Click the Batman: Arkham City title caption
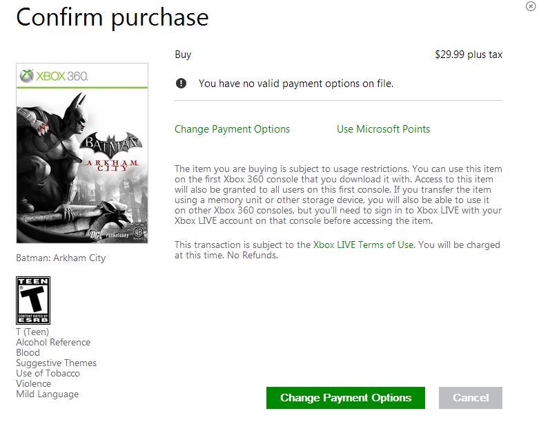Viewport: 539px width, 429px height. pos(61,258)
